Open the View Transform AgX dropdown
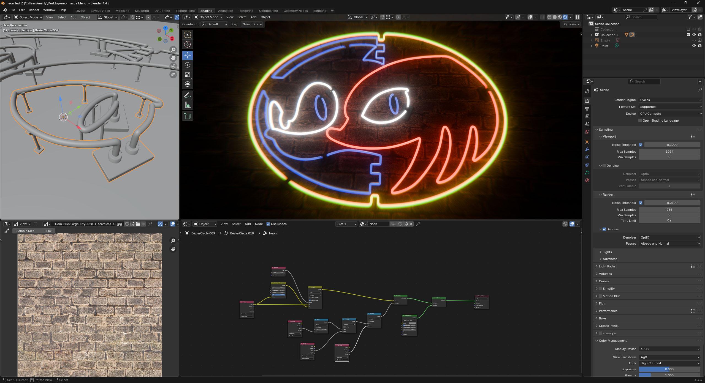 point(669,357)
